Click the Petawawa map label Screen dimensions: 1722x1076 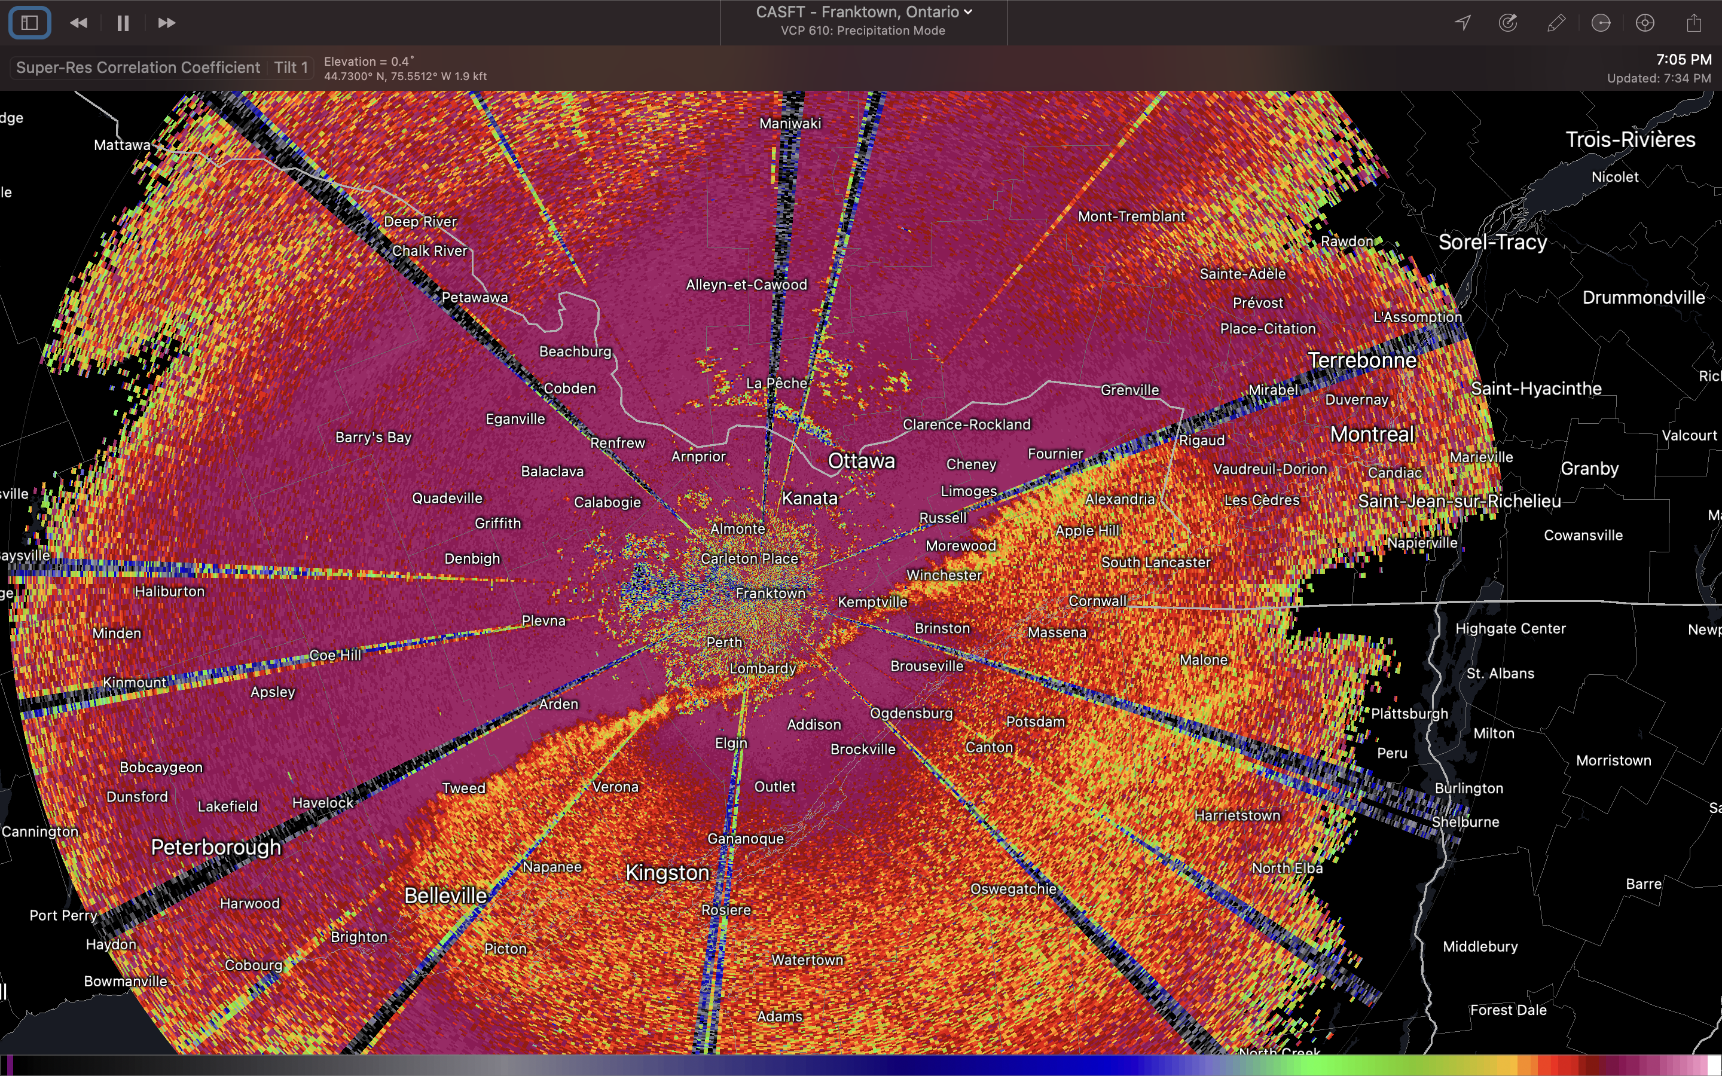(475, 298)
